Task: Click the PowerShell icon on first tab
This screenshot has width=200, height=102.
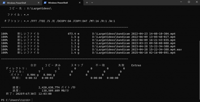Action: tap(4, 3)
